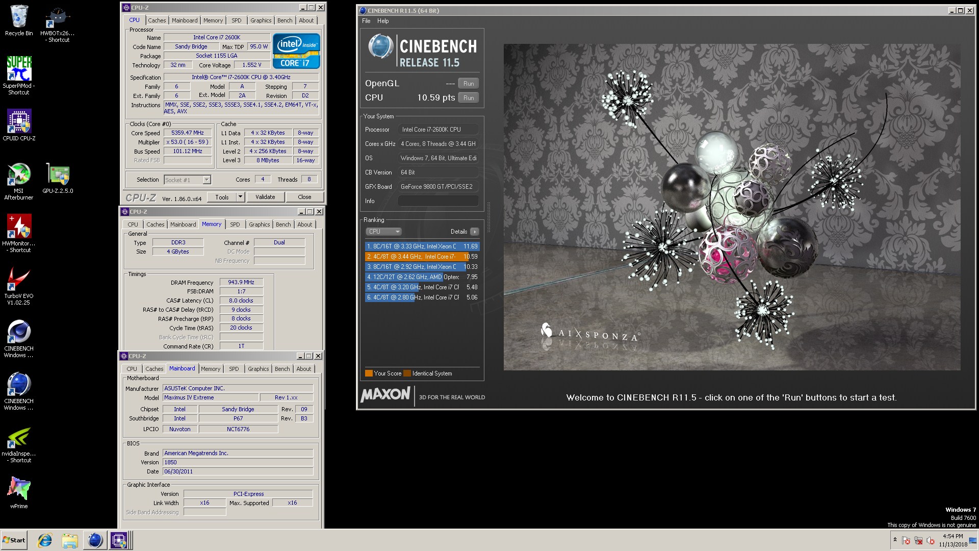Screen dimensions: 979x551
Task: Switch to Caches tab in top CPU-Z
Action: click(x=157, y=20)
